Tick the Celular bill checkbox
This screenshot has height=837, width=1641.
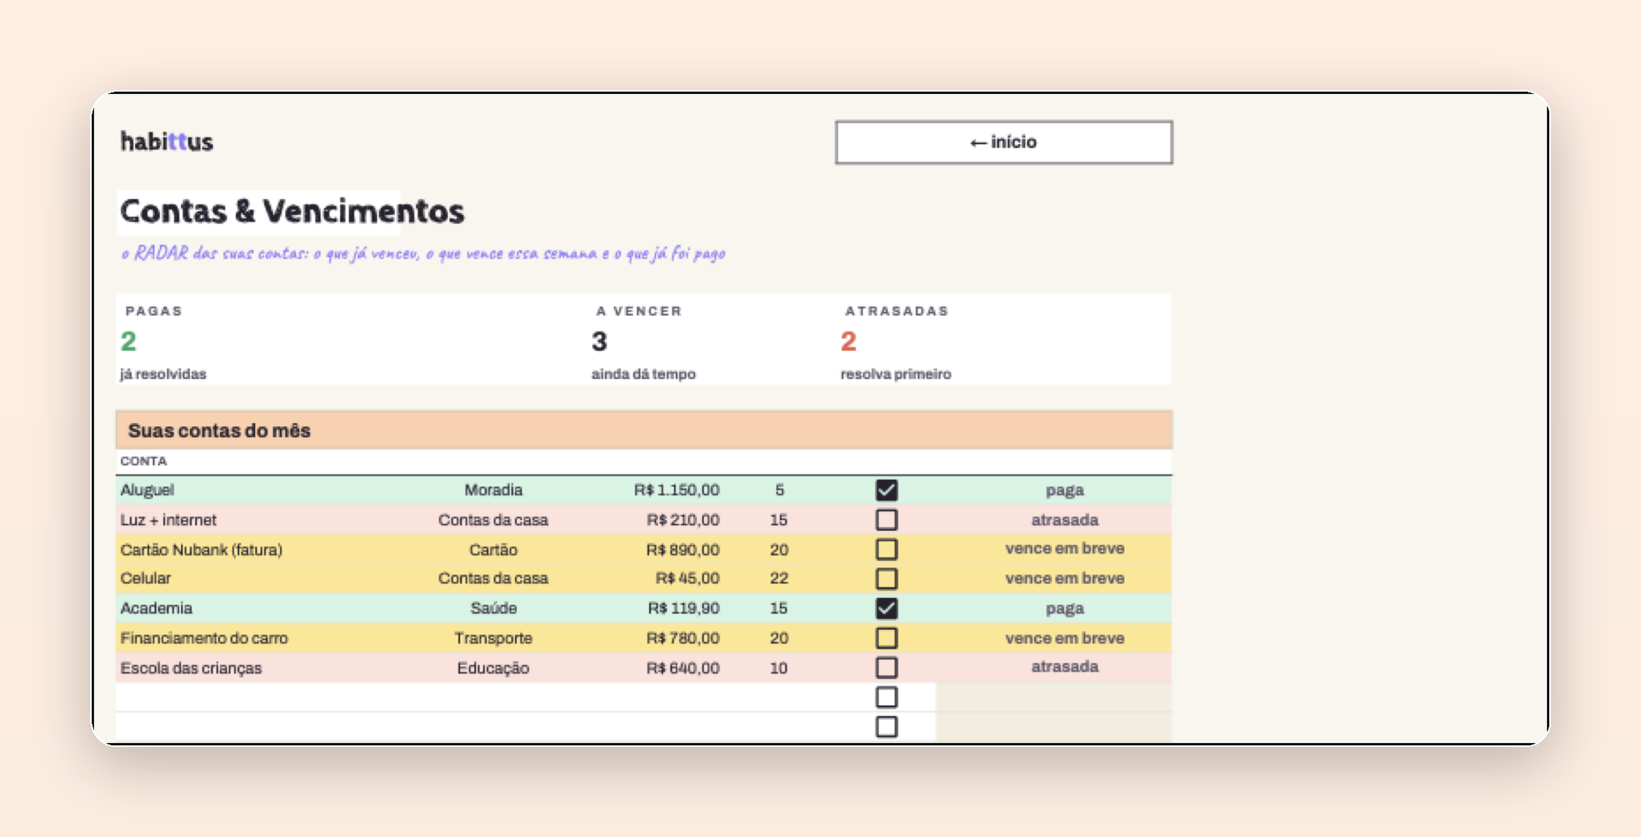pos(886,578)
